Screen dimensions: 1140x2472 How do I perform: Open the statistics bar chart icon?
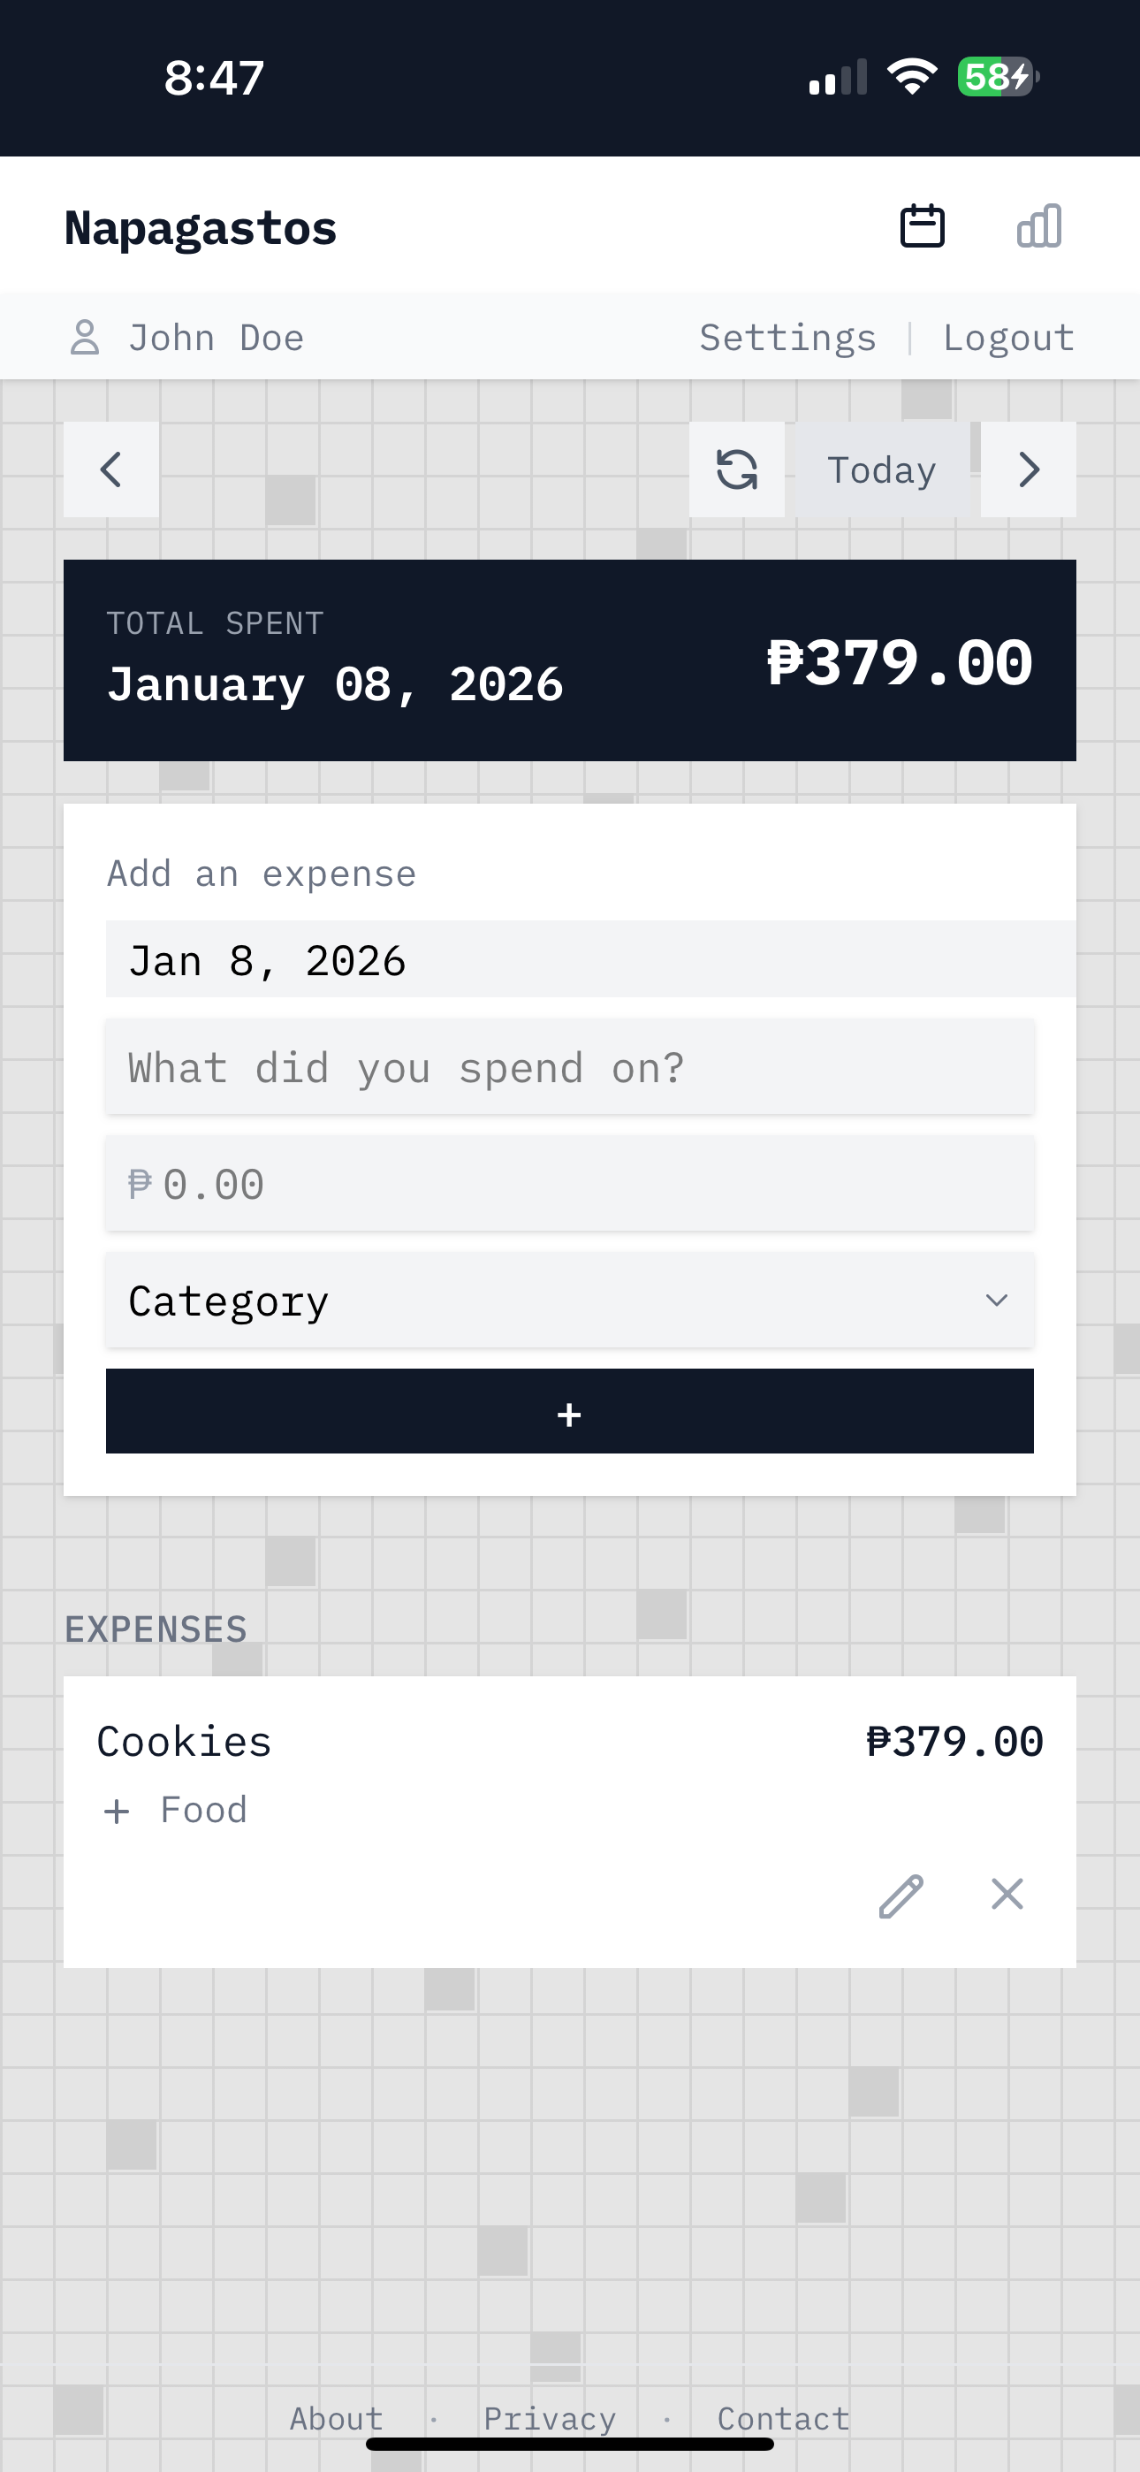(x=1039, y=227)
